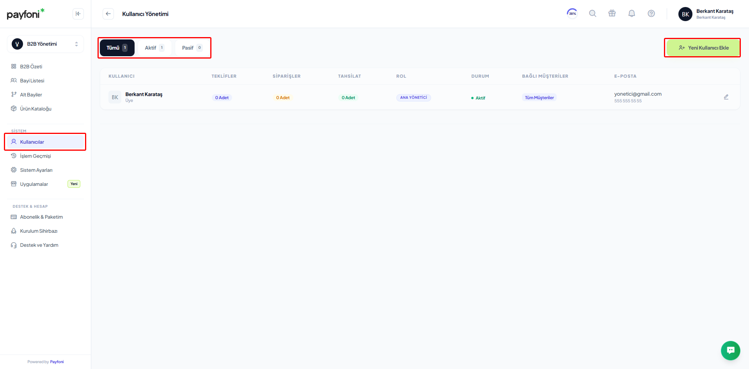Click the Tüm Müşteriler badge

pyautogui.click(x=539, y=98)
